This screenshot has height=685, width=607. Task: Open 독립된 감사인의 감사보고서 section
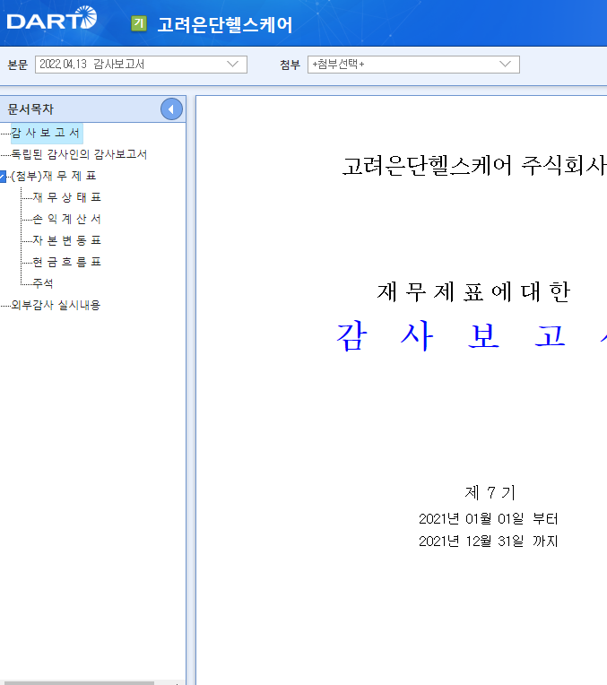[x=79, y=154]
